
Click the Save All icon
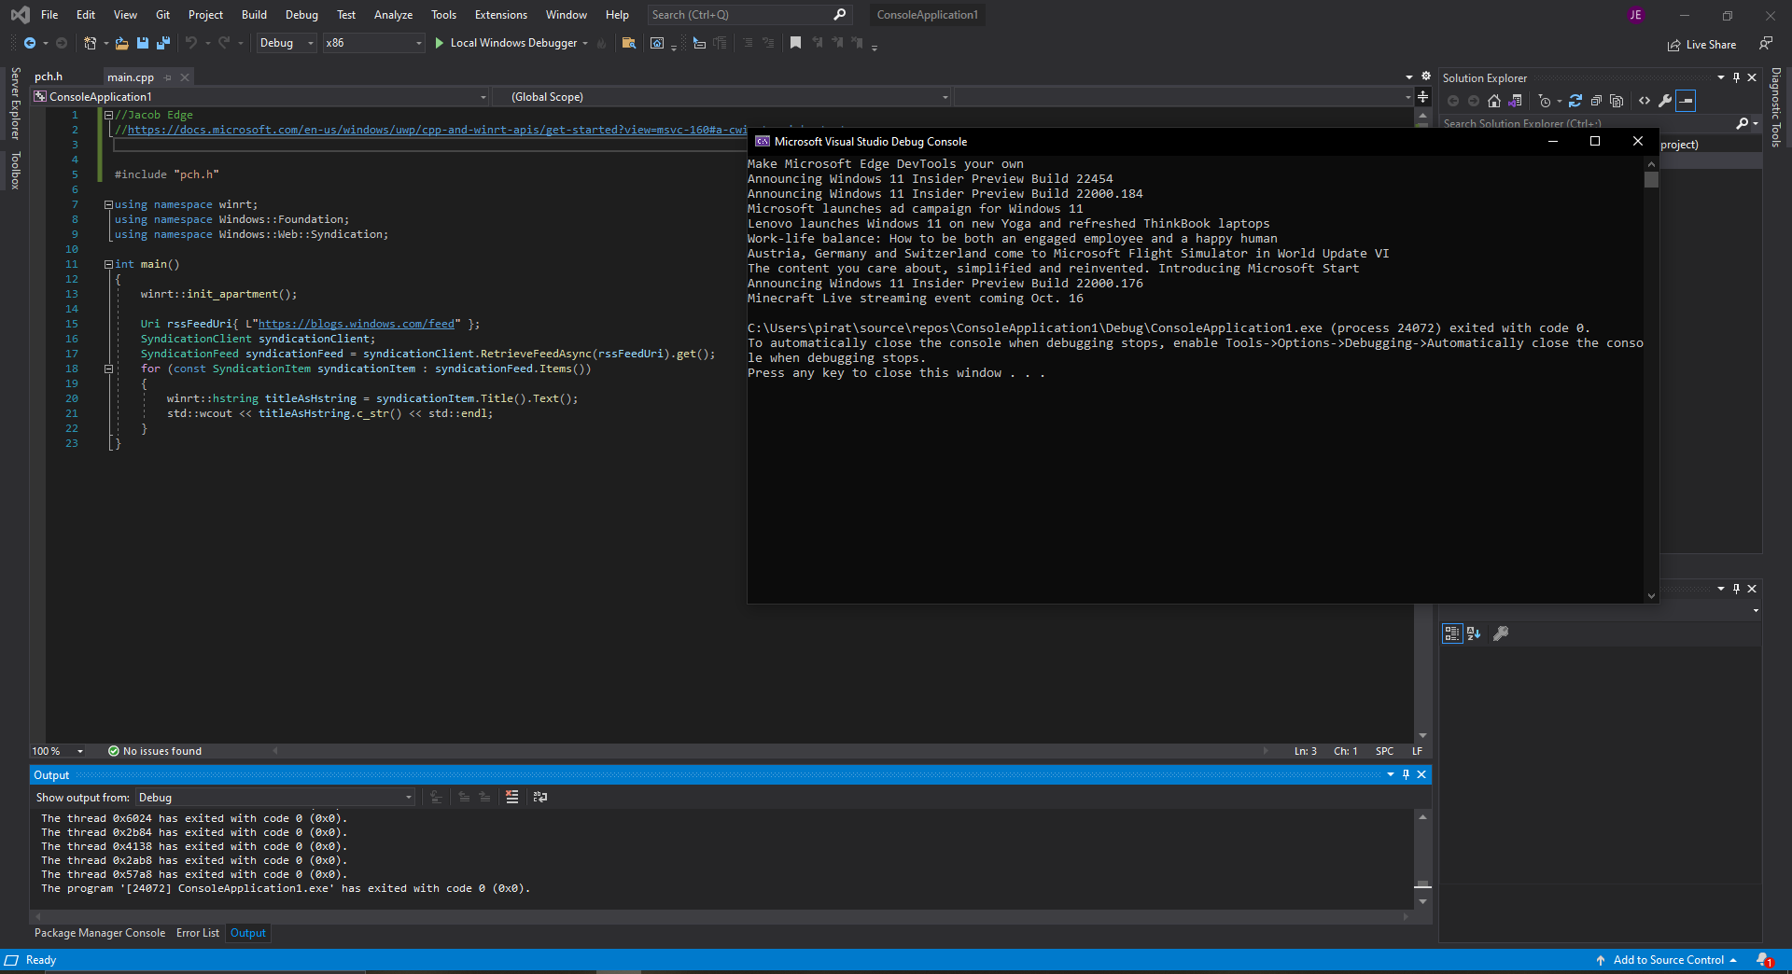163,43
